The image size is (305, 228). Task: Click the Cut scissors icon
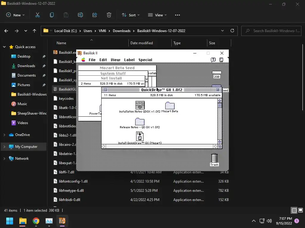click(x=37, y=15)
